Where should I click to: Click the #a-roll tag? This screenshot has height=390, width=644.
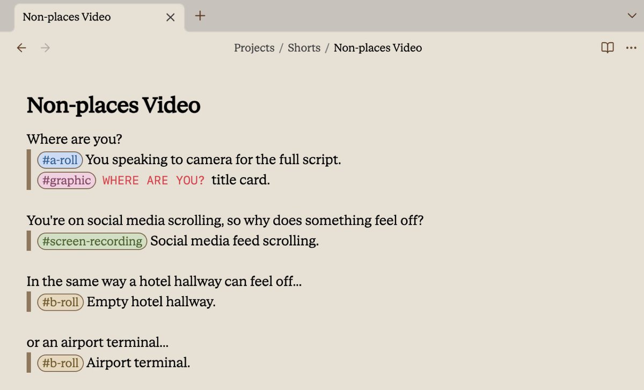(x=60, y=160)
